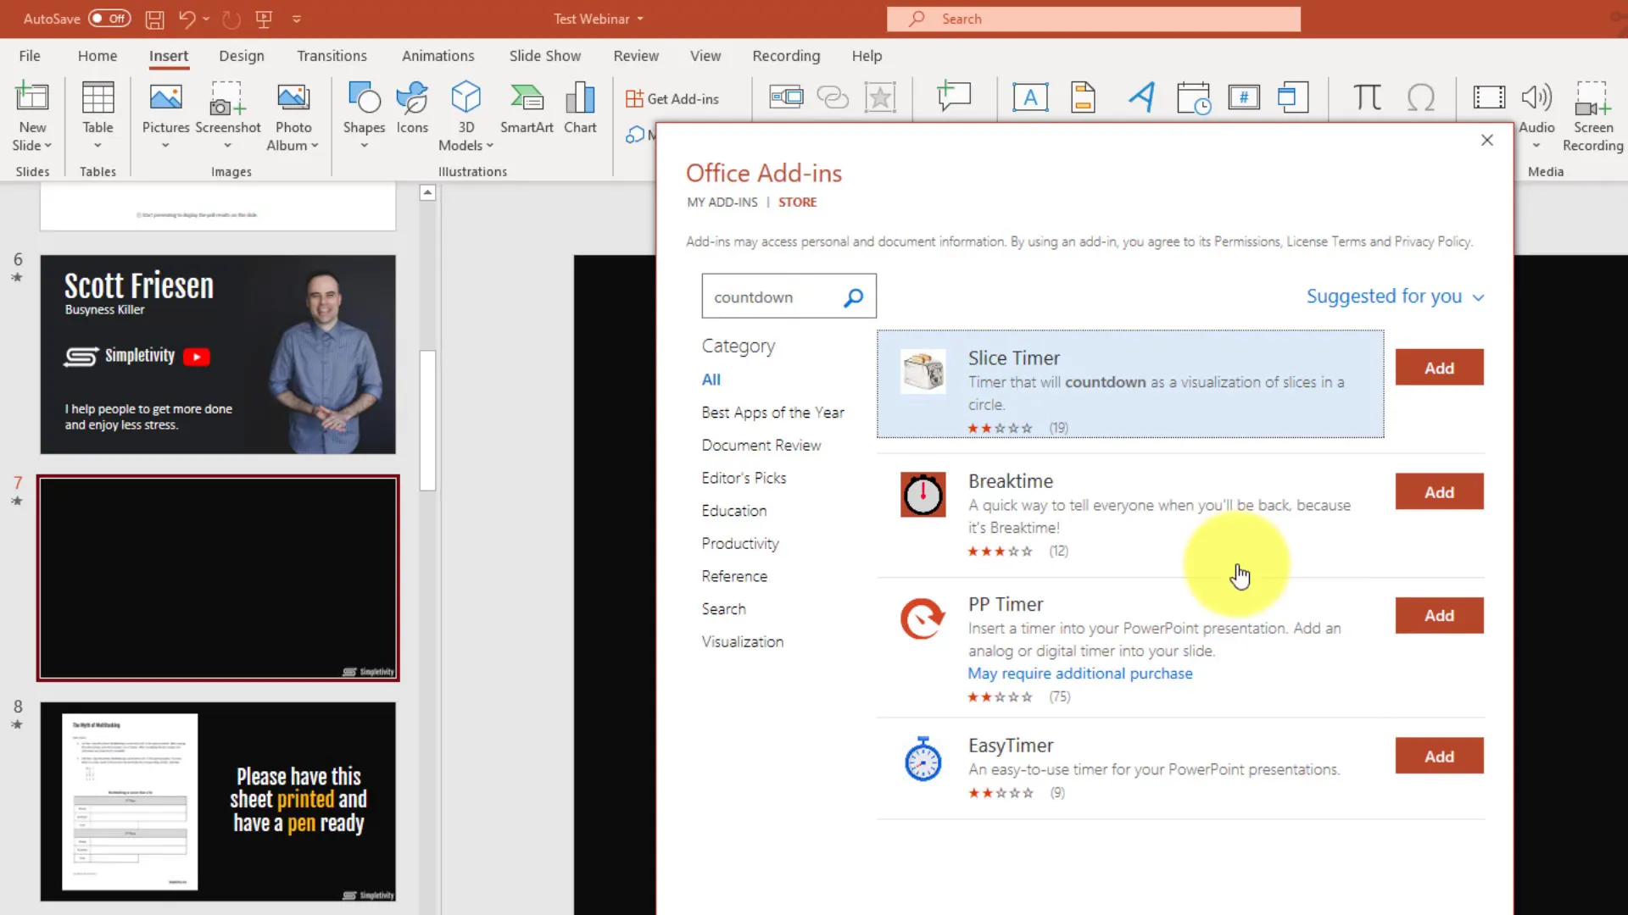
Task: Add the PP Timer add-in
Action: click(1439, 616)
